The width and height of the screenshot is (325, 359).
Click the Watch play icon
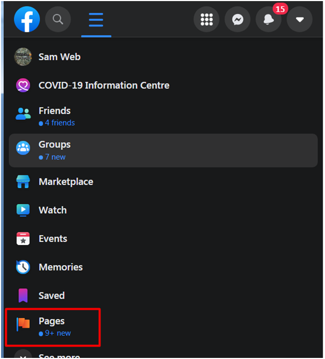(x=23, y=210)
